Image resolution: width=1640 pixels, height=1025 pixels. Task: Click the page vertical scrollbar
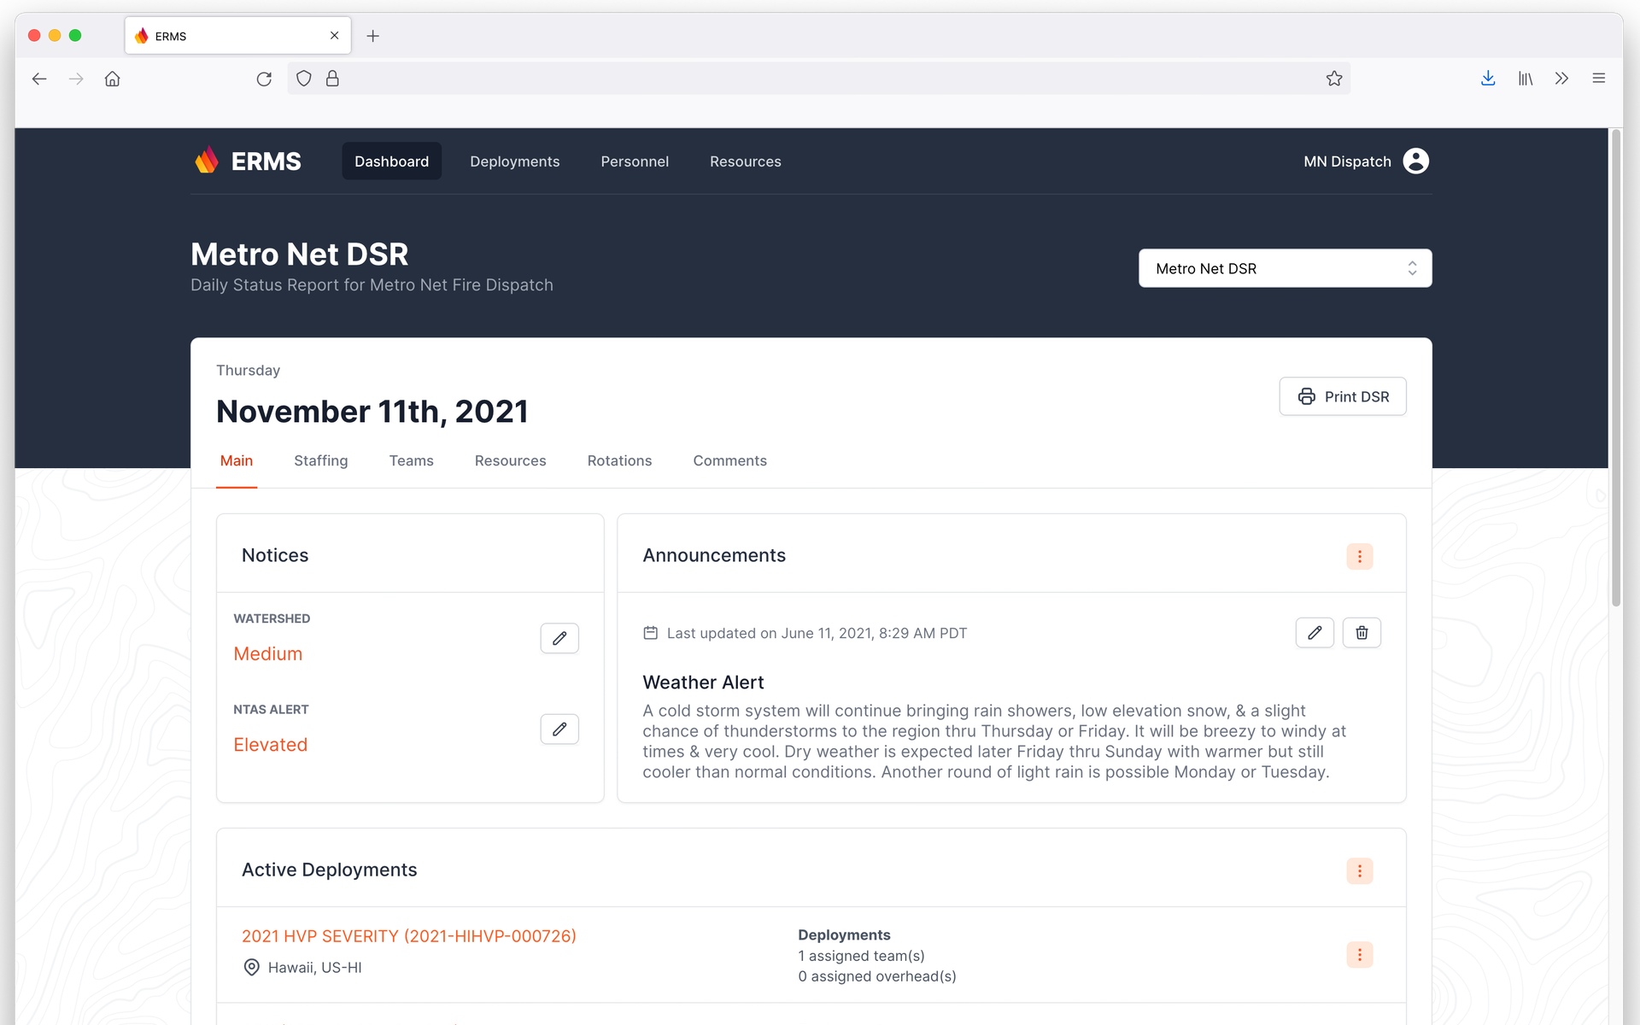1616,367
